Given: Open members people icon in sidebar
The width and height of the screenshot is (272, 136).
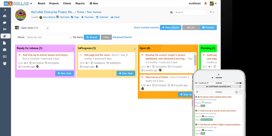Looking at the screenshot, I should pyautogui.click(x=5, y=63).
